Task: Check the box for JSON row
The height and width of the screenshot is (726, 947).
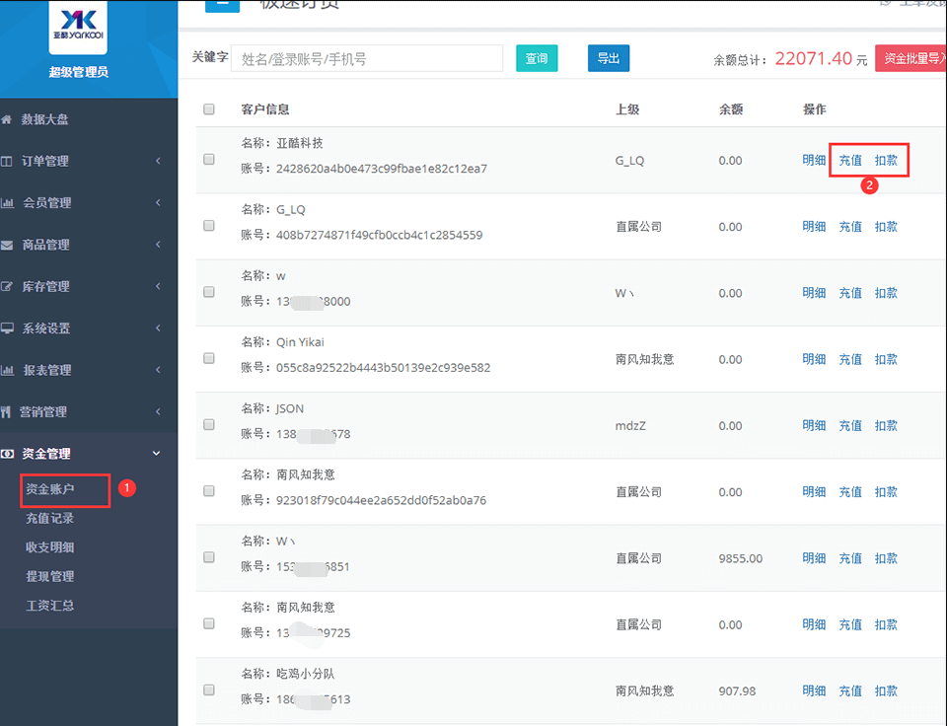Action: (x=209, y=424)
